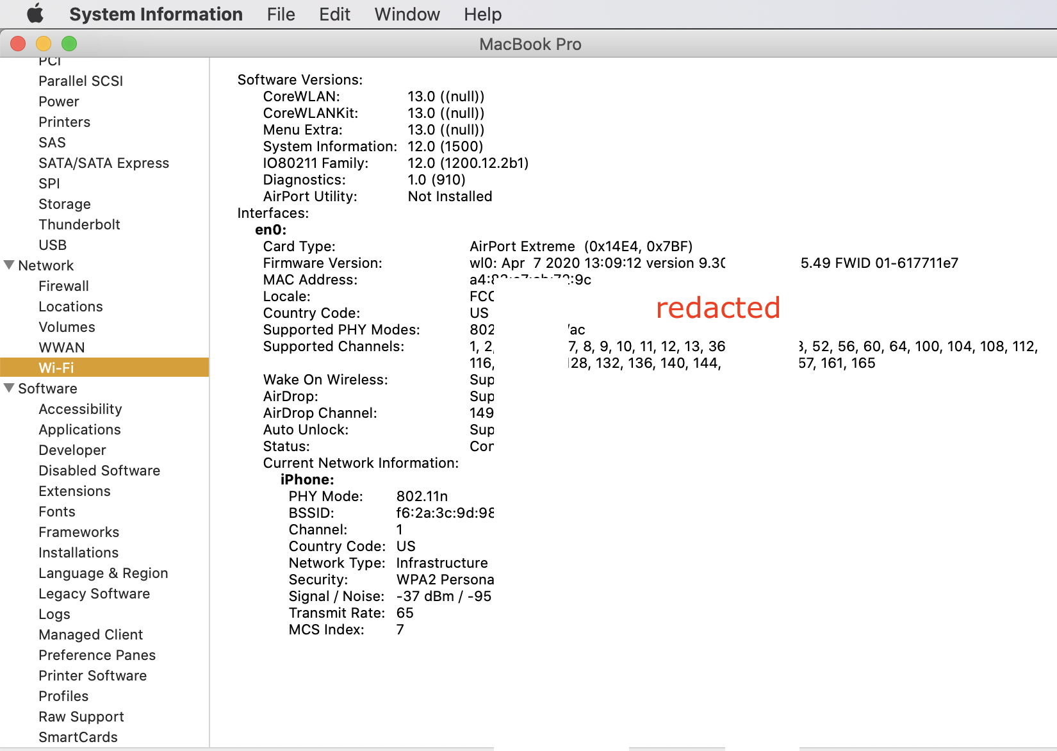Click the IO80211 Family version 12.0 (1200.12.2b1)
The height and width of the screenshot is (751, 1057).
point(468,163)
